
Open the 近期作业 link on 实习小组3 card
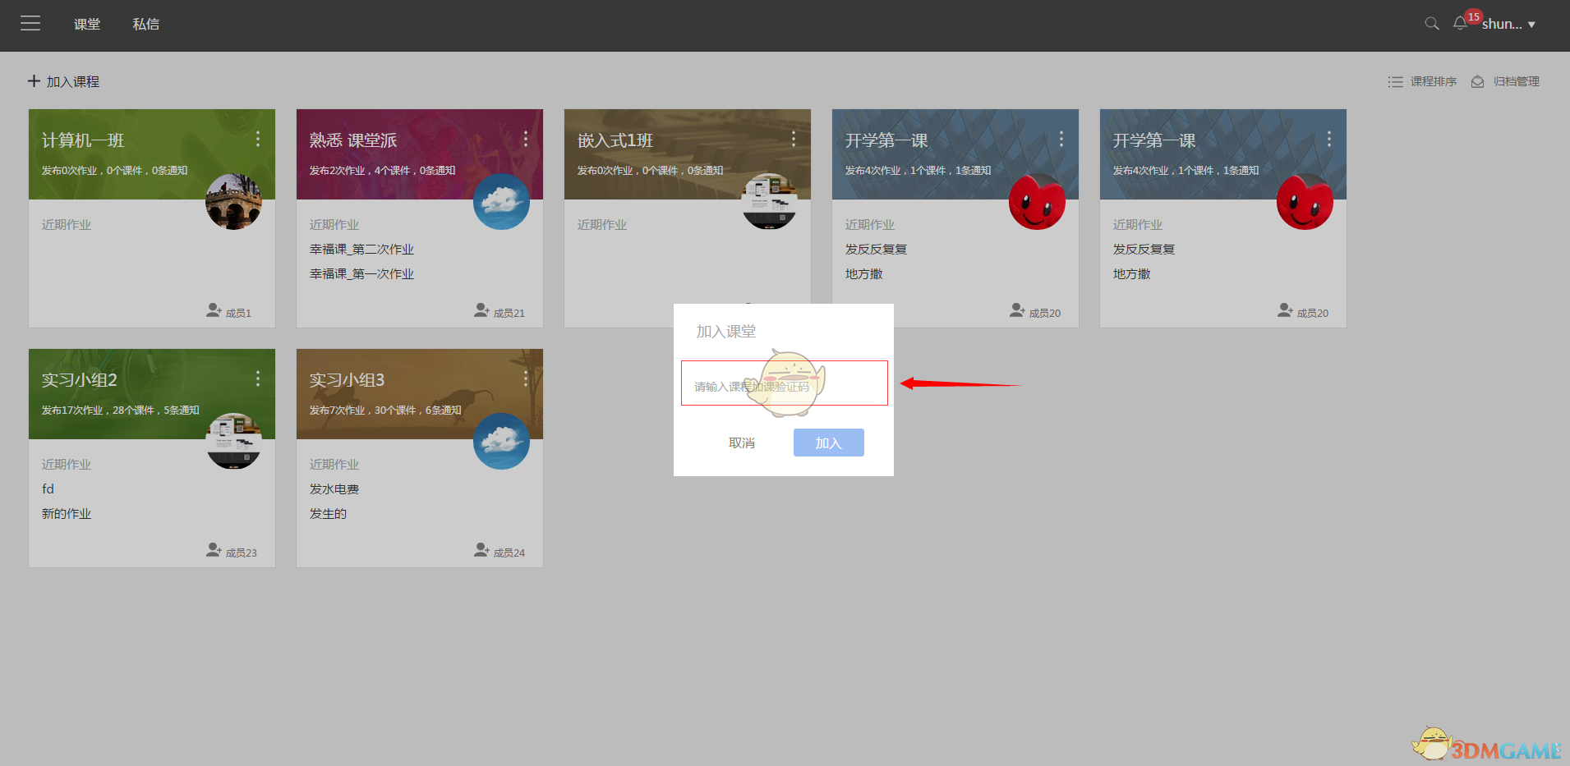tap(334, 463)
